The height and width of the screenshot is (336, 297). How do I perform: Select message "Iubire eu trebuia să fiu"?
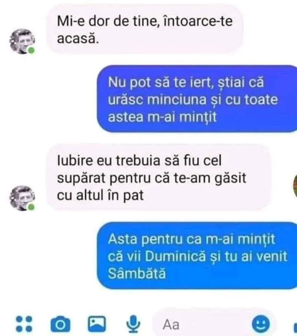point(159,178)
